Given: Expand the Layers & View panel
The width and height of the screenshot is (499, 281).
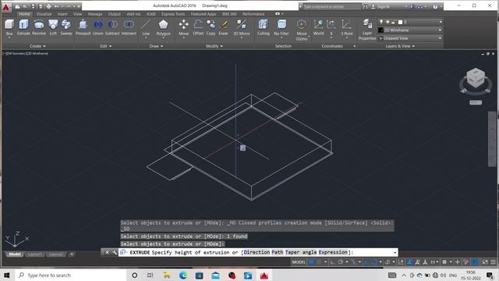Looking at the screenshot, I should tap(400, 46).
